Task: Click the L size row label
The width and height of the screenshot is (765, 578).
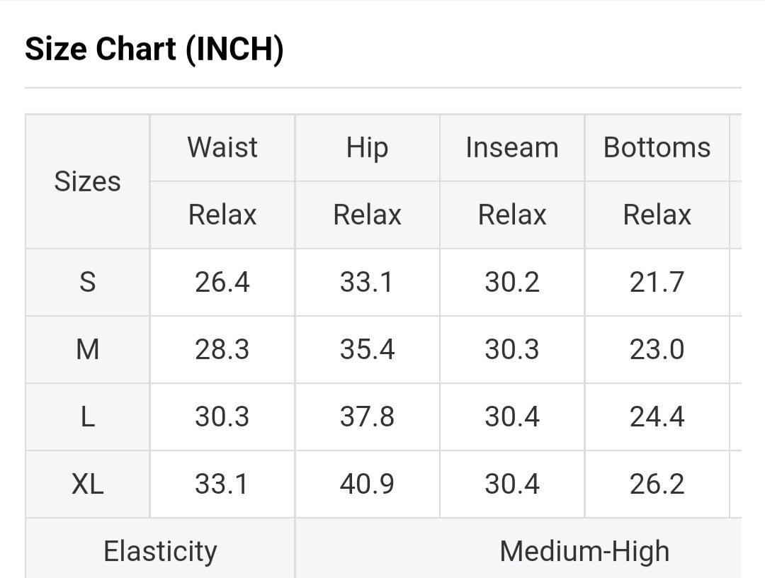Action: pyautogui.click(x=87, y=416)
